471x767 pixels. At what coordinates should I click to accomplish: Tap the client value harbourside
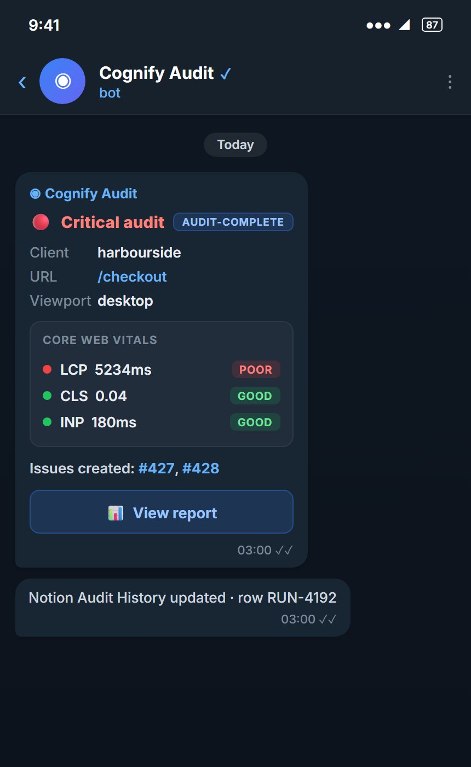(x=139, y=253)
